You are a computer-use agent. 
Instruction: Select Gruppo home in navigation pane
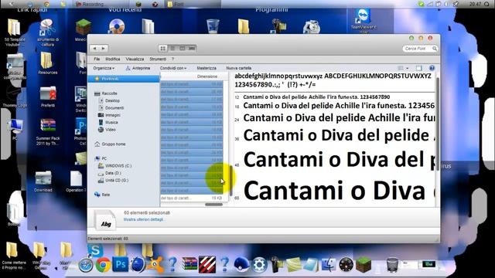[x=114, y=144]
